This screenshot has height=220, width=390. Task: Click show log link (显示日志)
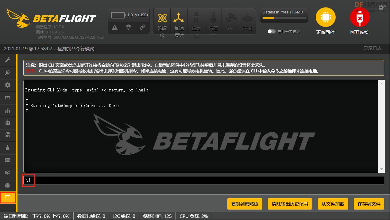point(373,48)
